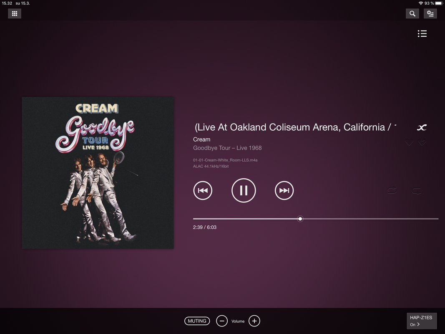Open the Goodbye Tour – Live 1968 album link

pyautogui.click(x=227, y=148)
